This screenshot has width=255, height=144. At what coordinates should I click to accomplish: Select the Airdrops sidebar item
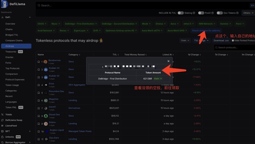16,46
